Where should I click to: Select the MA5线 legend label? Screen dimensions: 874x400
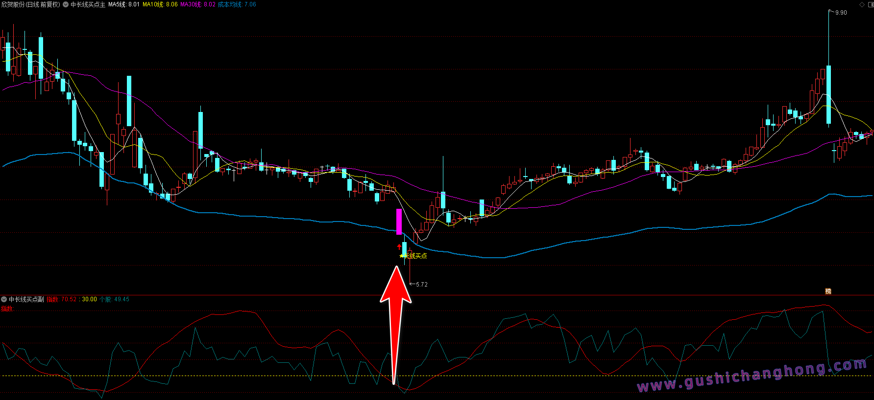point(123,4)
